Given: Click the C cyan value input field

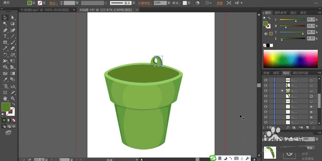Looking at the screenshot, I should pos(312,20).
